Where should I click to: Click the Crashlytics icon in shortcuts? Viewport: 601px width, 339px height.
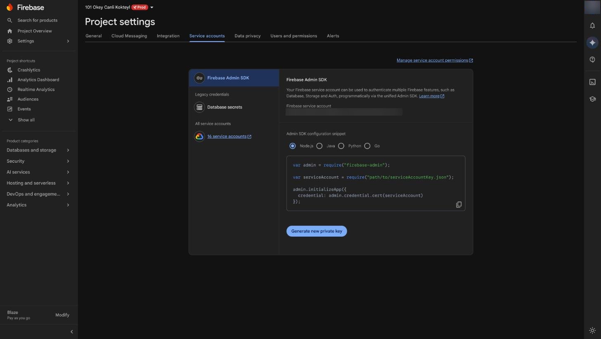point(9,70)
